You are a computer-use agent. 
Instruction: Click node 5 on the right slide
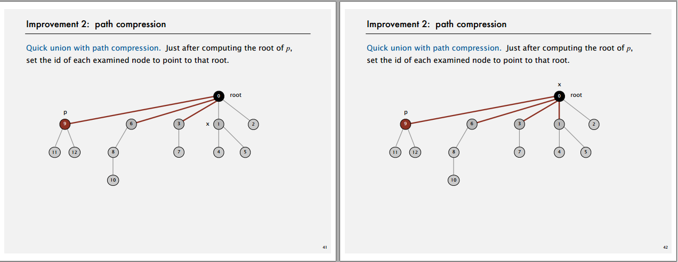(585, 152)
